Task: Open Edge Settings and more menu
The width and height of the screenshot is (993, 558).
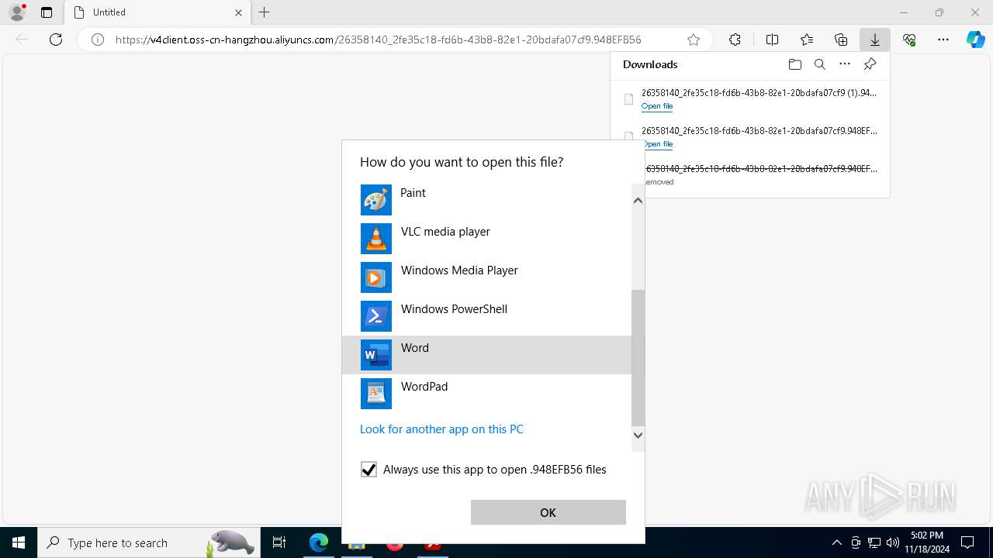Action: point(943,40)
